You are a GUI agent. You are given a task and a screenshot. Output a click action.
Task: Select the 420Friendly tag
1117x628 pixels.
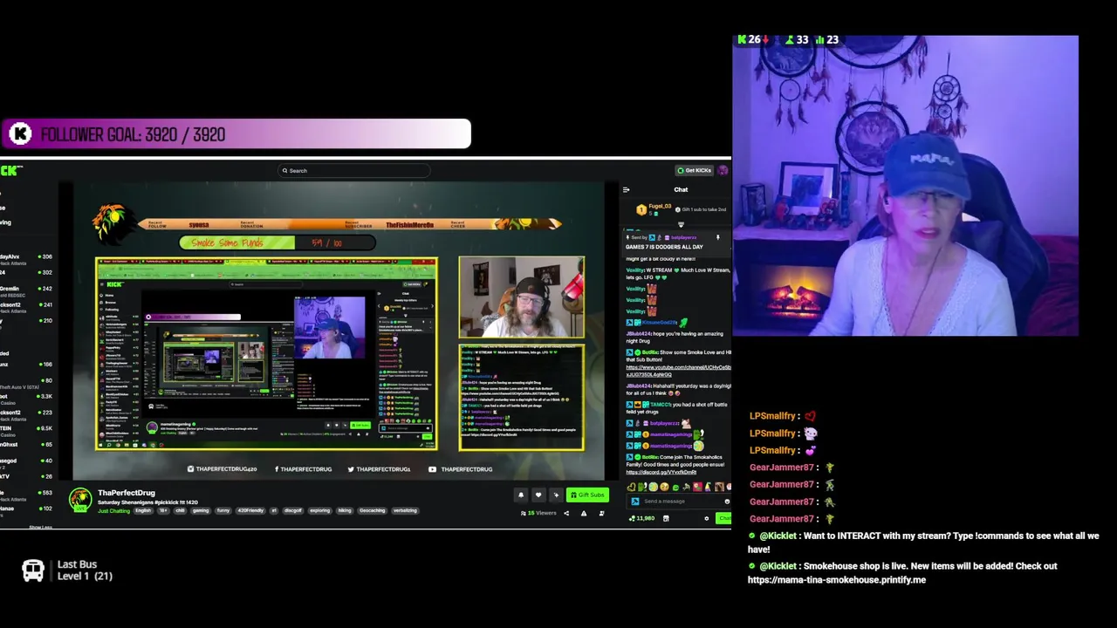coord(251,511)
